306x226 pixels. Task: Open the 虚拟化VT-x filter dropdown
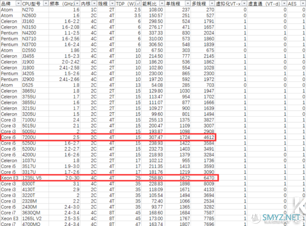[x=244, y=4]
